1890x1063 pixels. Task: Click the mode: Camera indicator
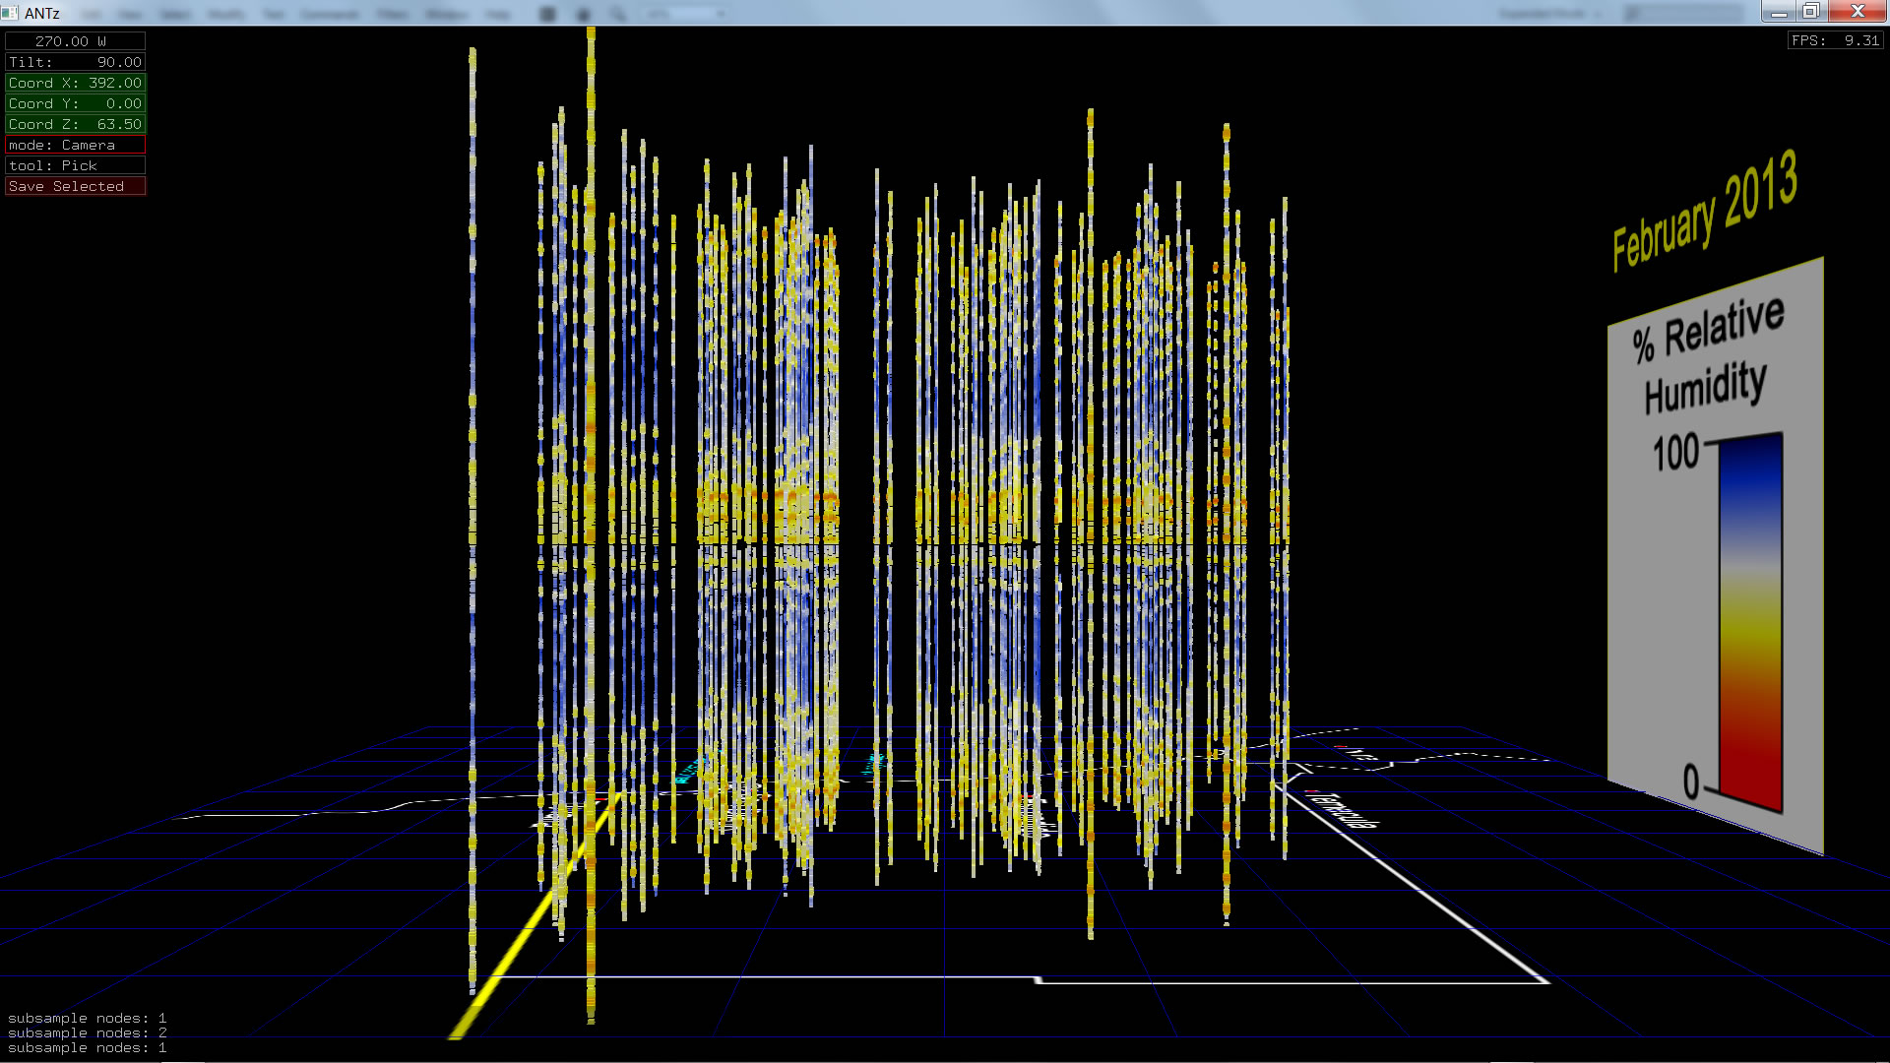[75, 145]
